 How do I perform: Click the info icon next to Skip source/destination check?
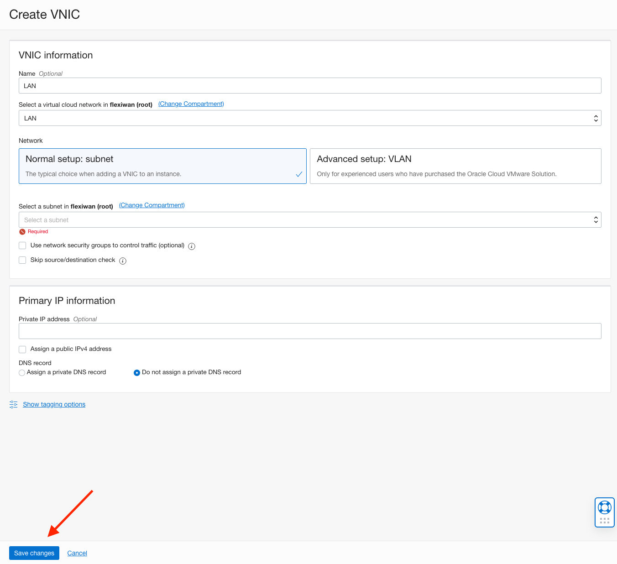tap(123, 261)
